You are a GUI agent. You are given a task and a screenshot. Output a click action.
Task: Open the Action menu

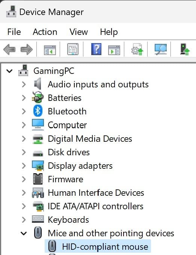coord(45,32)
